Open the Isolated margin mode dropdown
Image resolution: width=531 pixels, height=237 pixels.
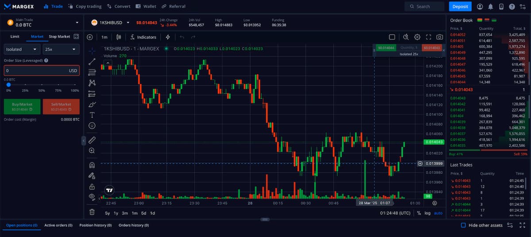22,49
